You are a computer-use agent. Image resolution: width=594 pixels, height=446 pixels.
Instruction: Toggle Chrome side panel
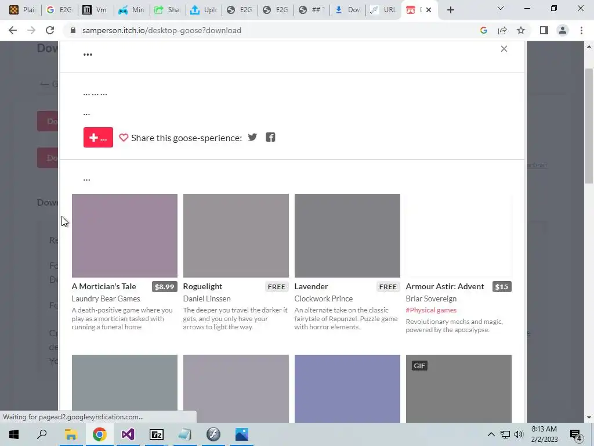coord(544,30)
